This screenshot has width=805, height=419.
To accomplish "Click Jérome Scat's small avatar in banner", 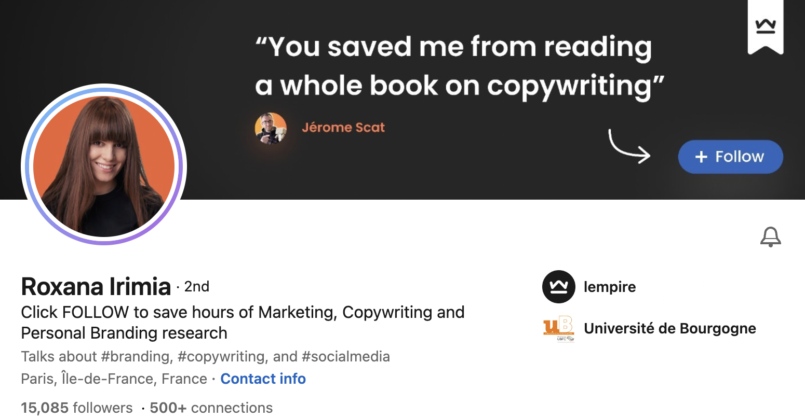I will [x=271, y=128].
